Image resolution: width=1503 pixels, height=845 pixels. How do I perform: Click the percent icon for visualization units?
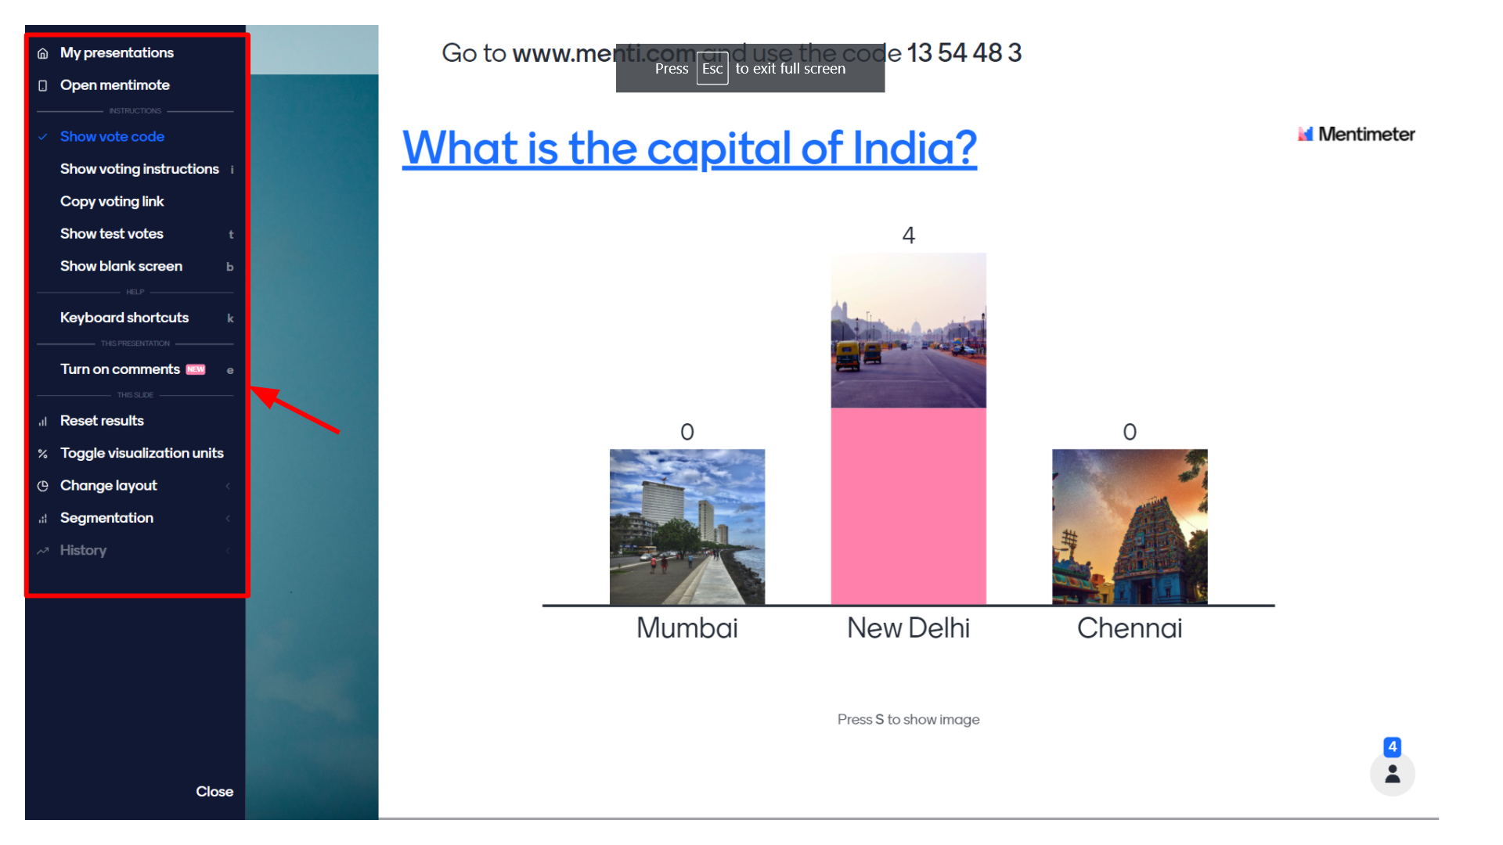click(43, 454)
